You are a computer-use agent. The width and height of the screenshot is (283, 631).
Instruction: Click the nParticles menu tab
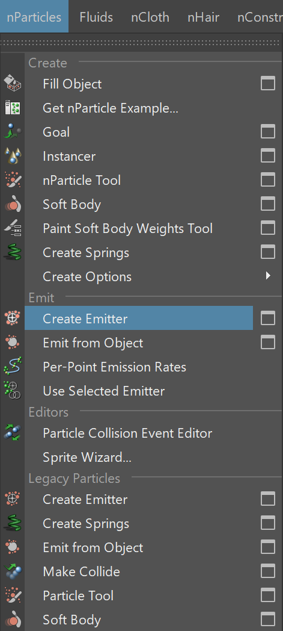(x=34, y=17)
